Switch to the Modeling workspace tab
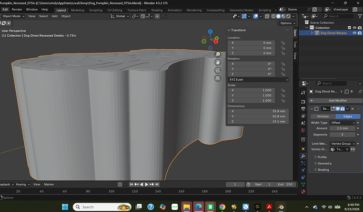Image resolution: width=363 pixels, height=212 pixels. click(x=77, y=10)
